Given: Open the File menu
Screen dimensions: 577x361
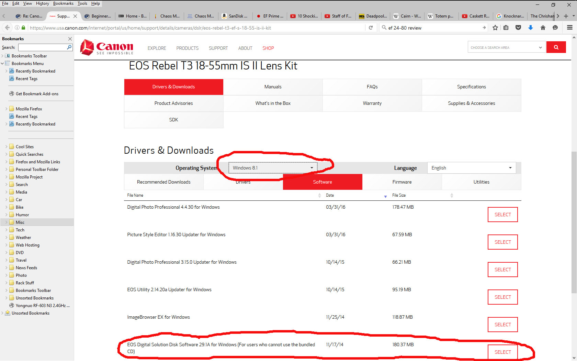Looking at the screenshot, I should 5,3.
